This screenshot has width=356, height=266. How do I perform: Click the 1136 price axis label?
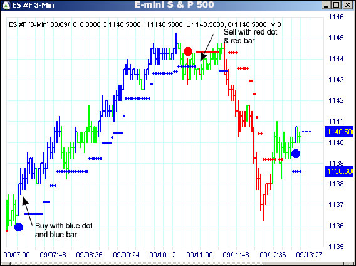[336, 226]
